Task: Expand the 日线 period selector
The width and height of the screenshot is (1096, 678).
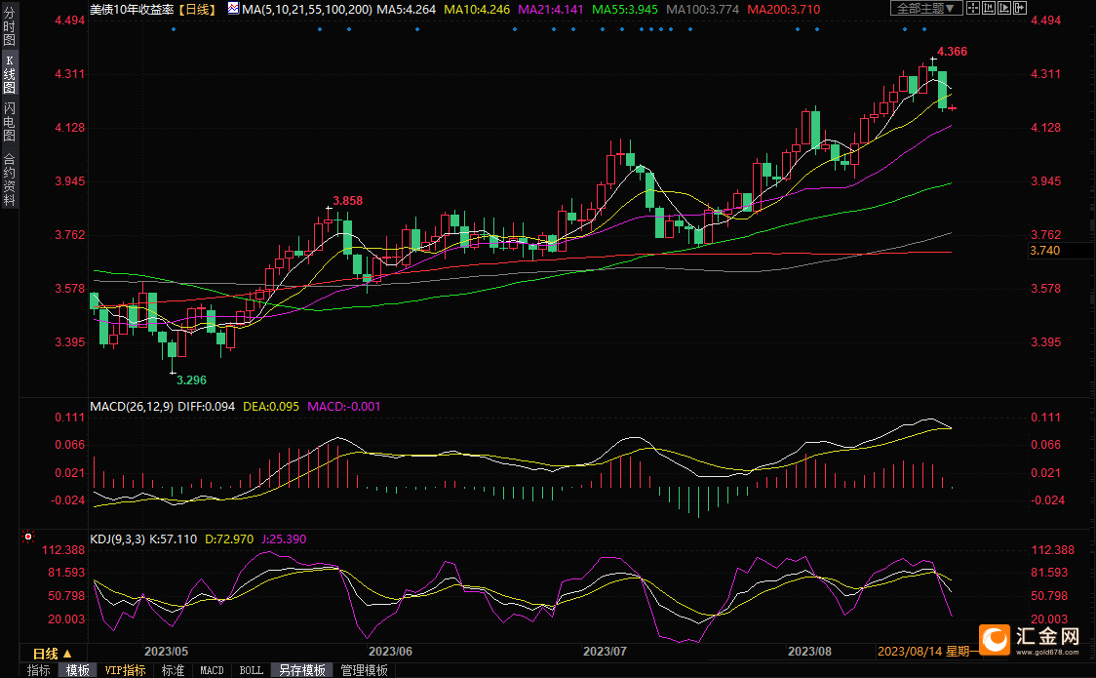Action: click(52, 653)
